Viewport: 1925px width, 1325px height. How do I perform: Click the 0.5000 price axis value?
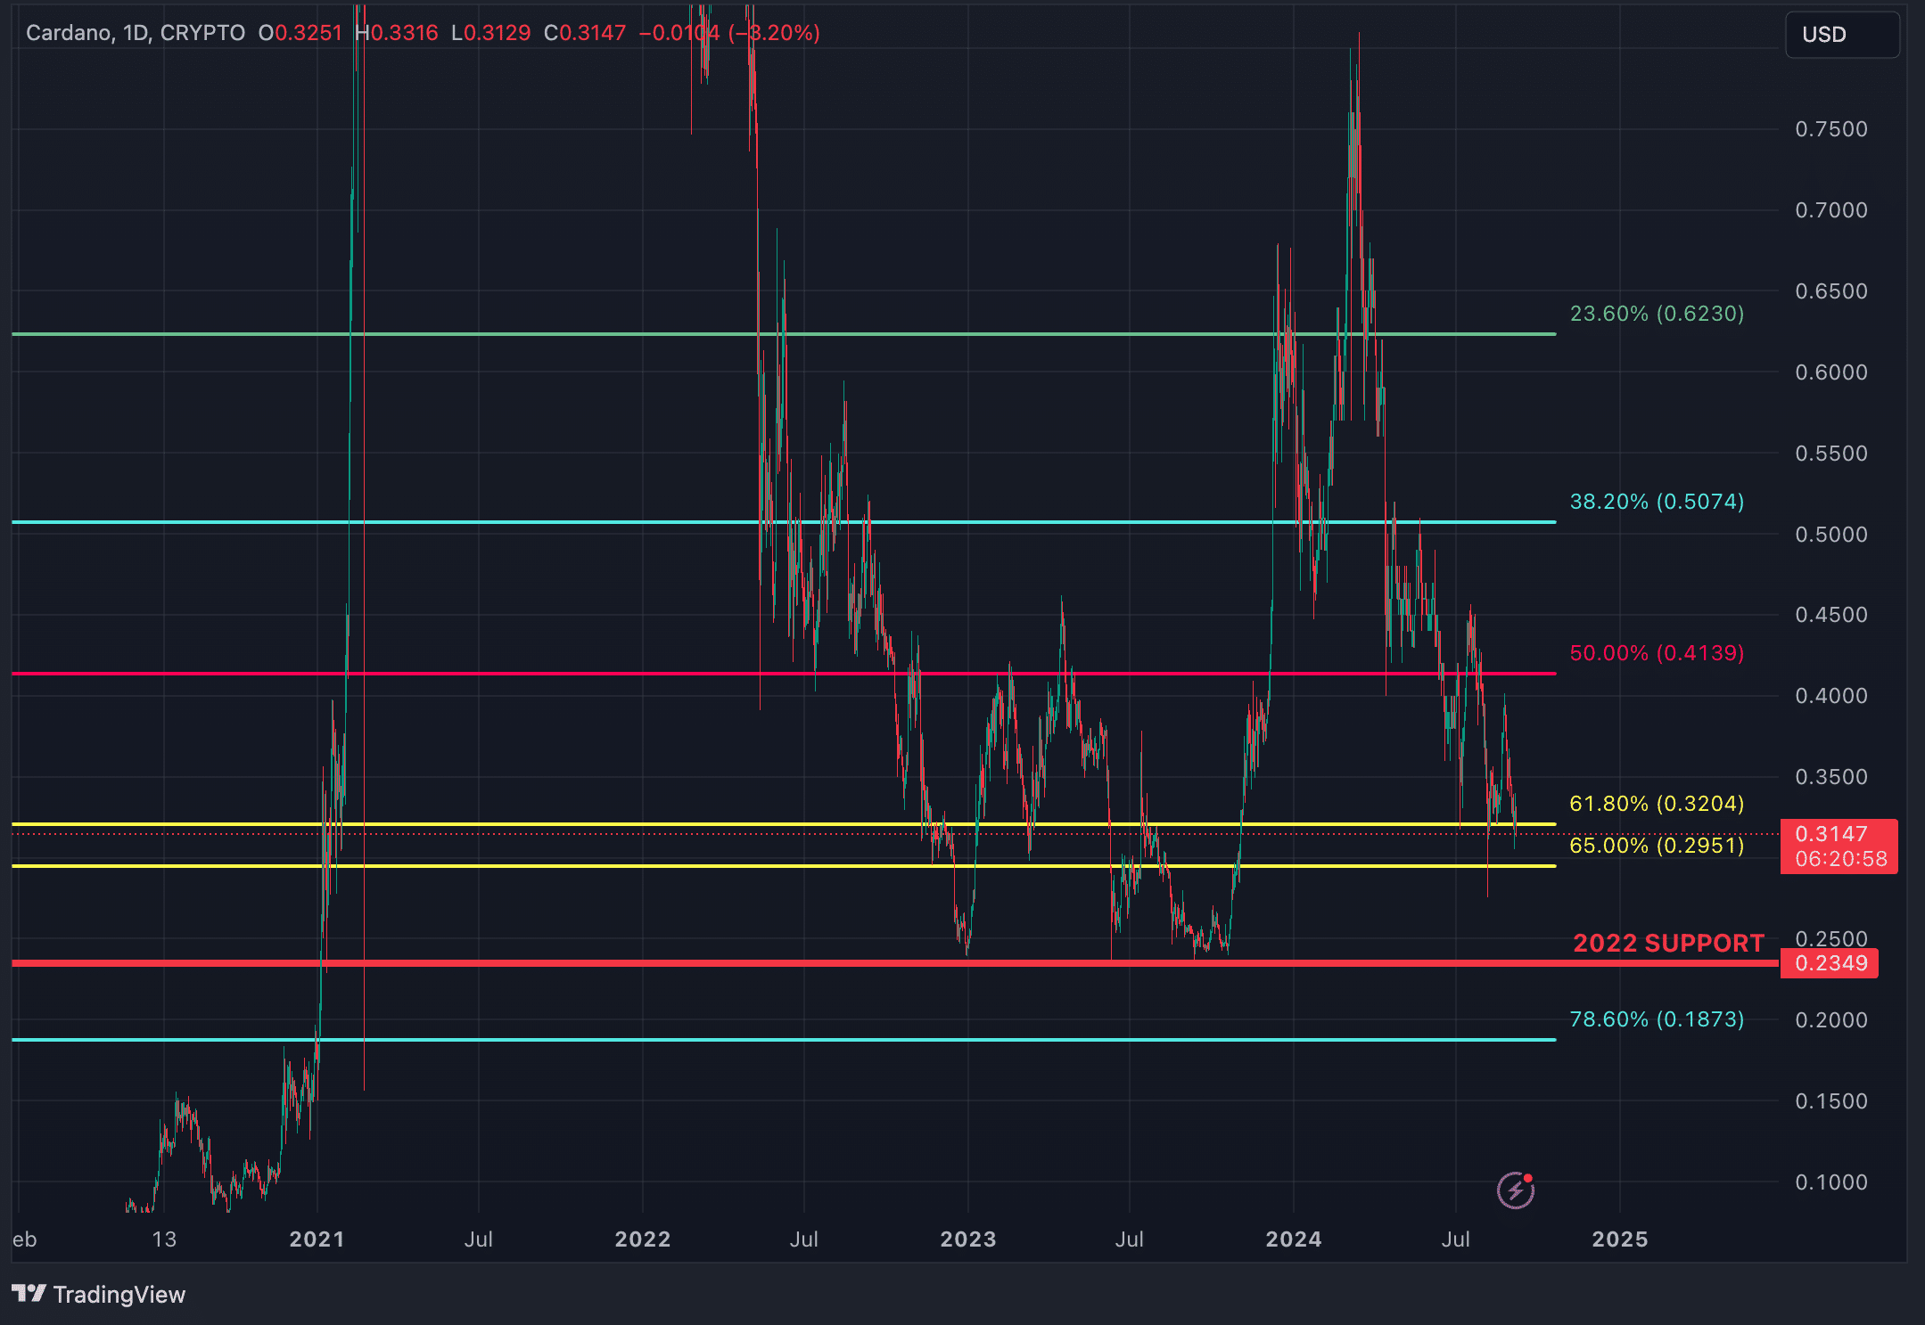click(1831, 535)
